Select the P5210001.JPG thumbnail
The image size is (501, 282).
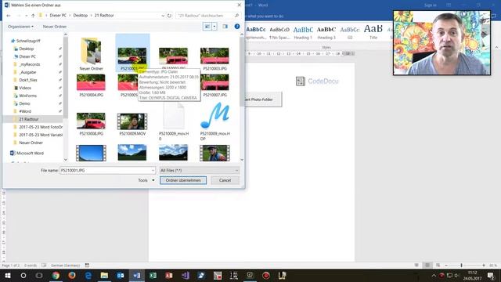point(132,56)
